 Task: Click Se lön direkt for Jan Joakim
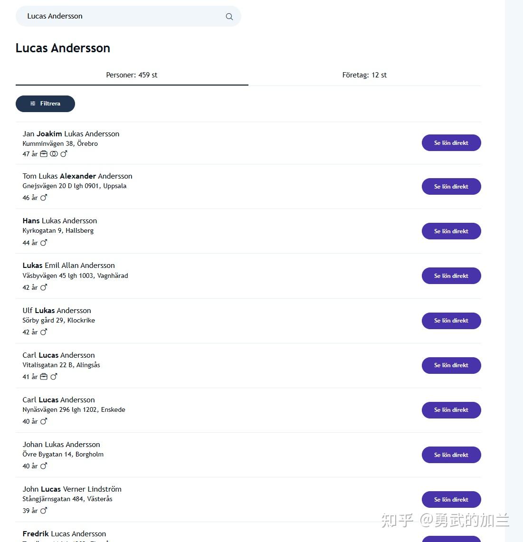pyautogui.click(x=451, y=143)
